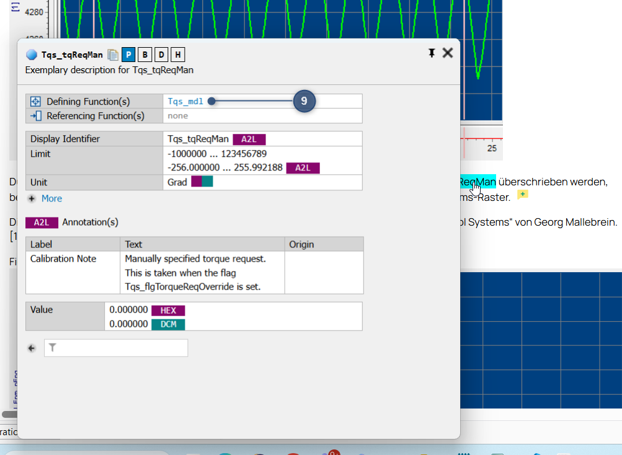Click the Text column header in annotations
622x455 pixels.
pos(202,244)
